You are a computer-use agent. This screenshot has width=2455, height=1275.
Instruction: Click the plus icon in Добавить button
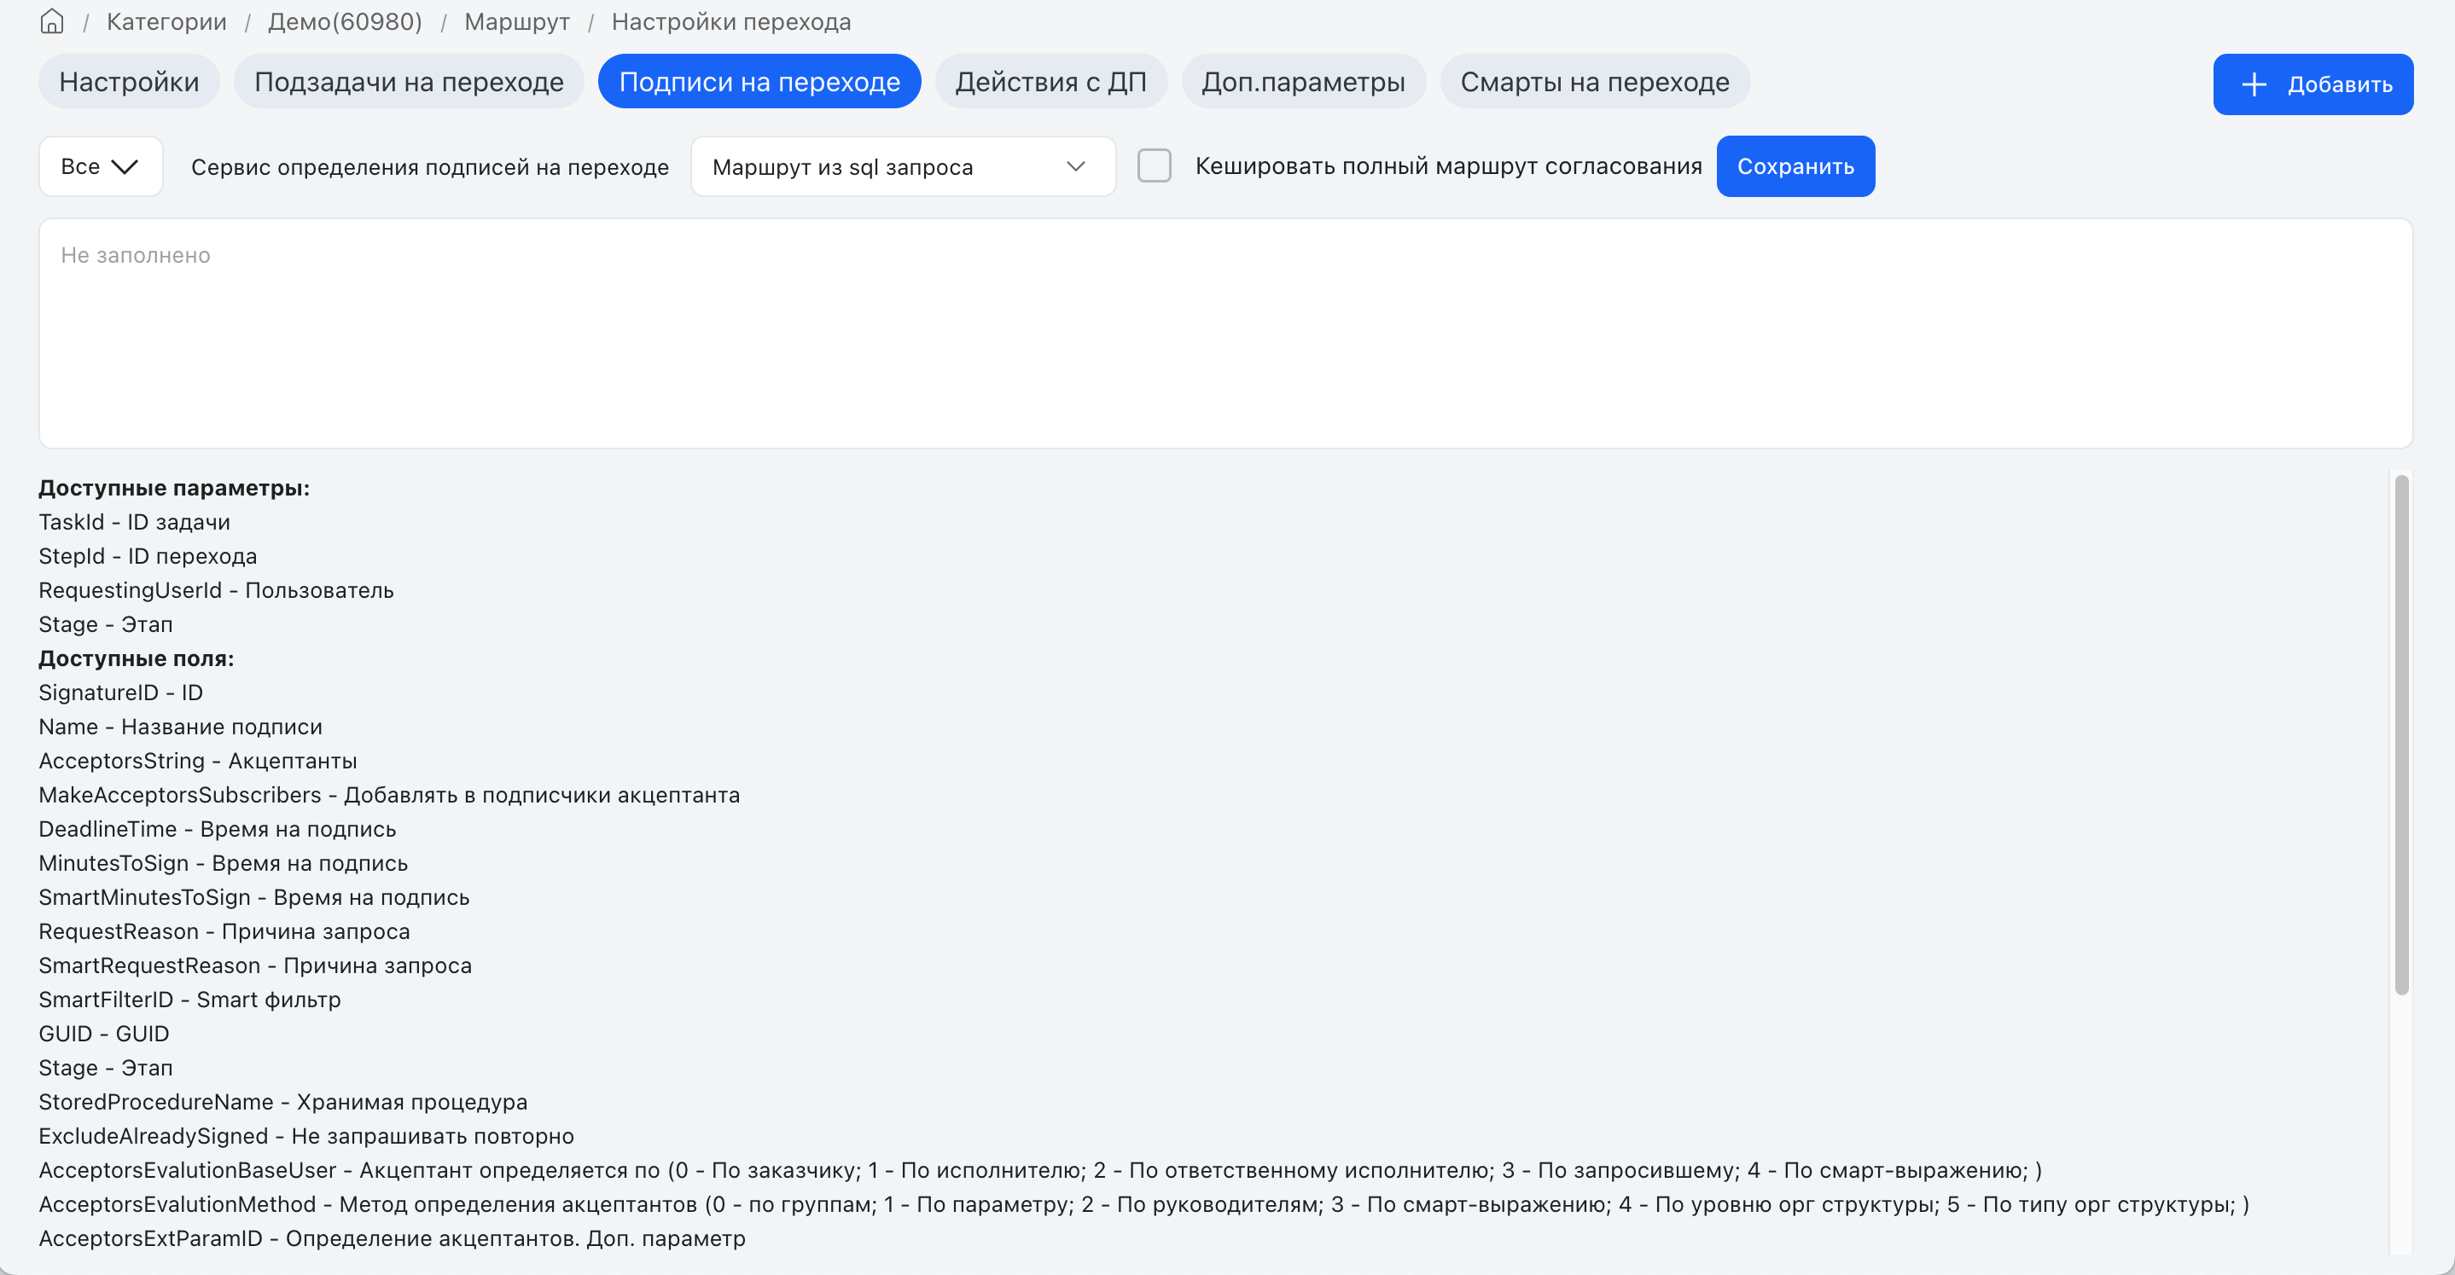coord(2254,84)
